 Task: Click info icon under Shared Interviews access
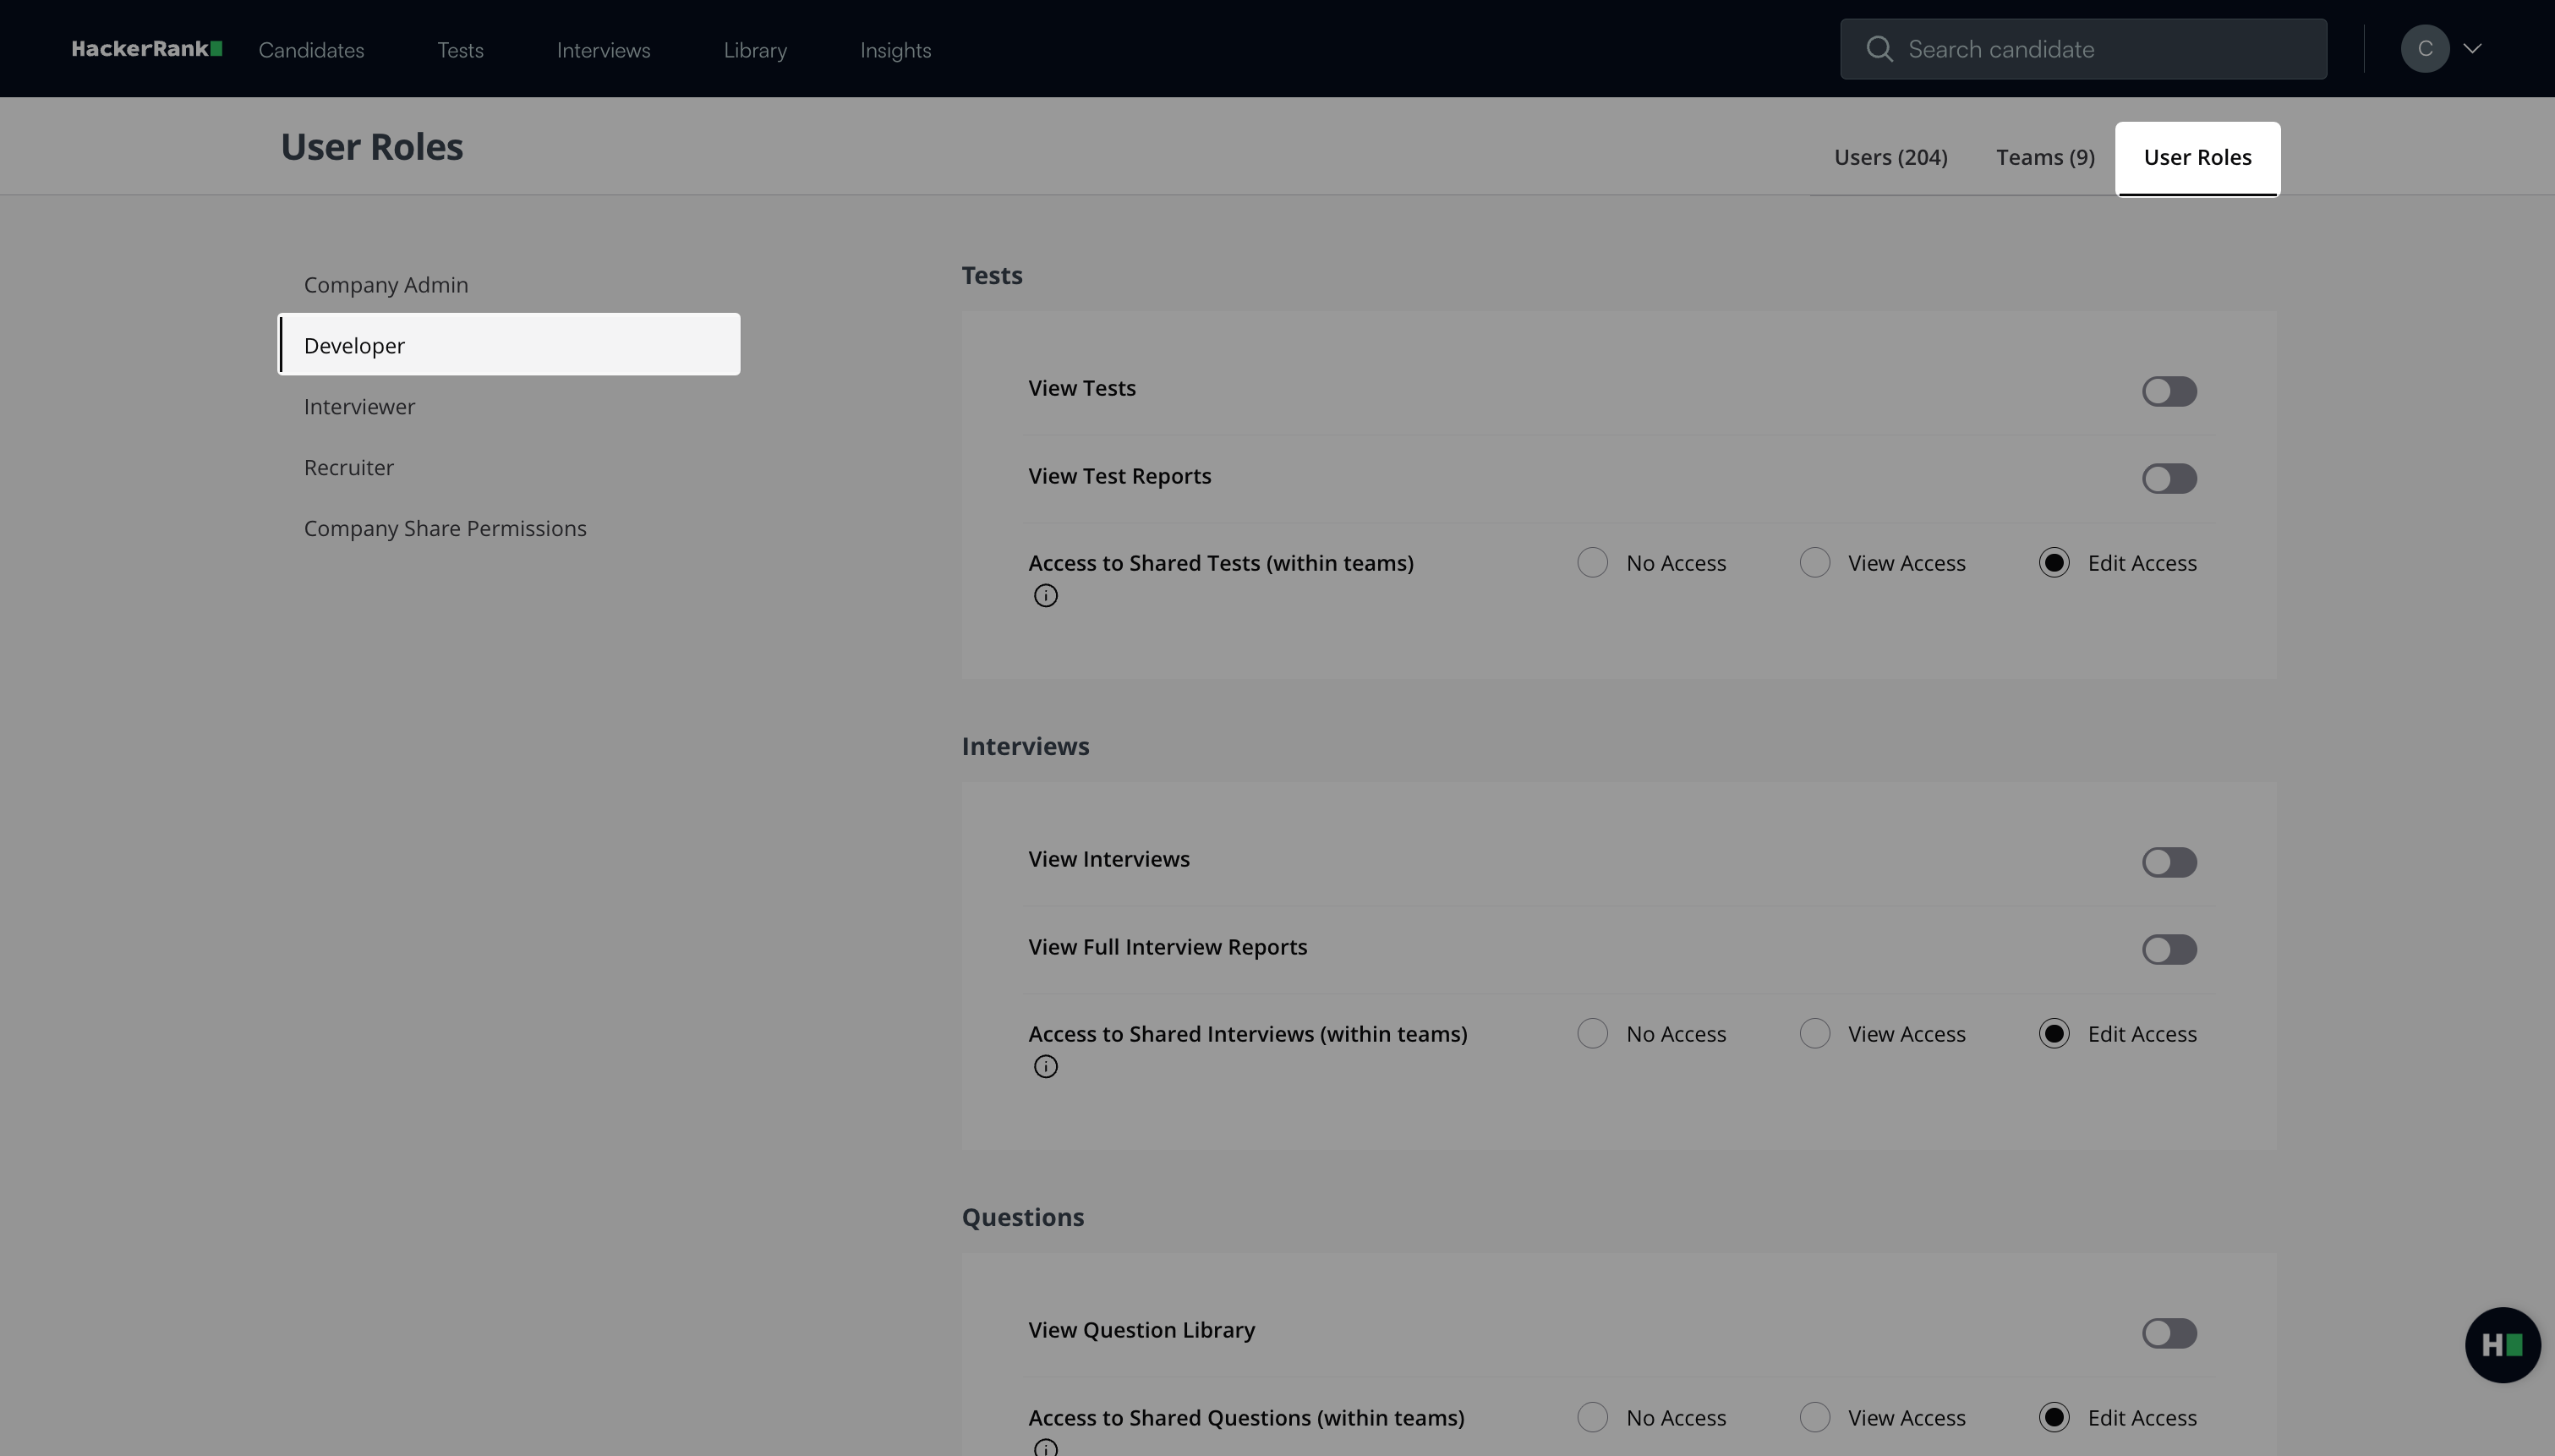(x=1046, y=1067)
